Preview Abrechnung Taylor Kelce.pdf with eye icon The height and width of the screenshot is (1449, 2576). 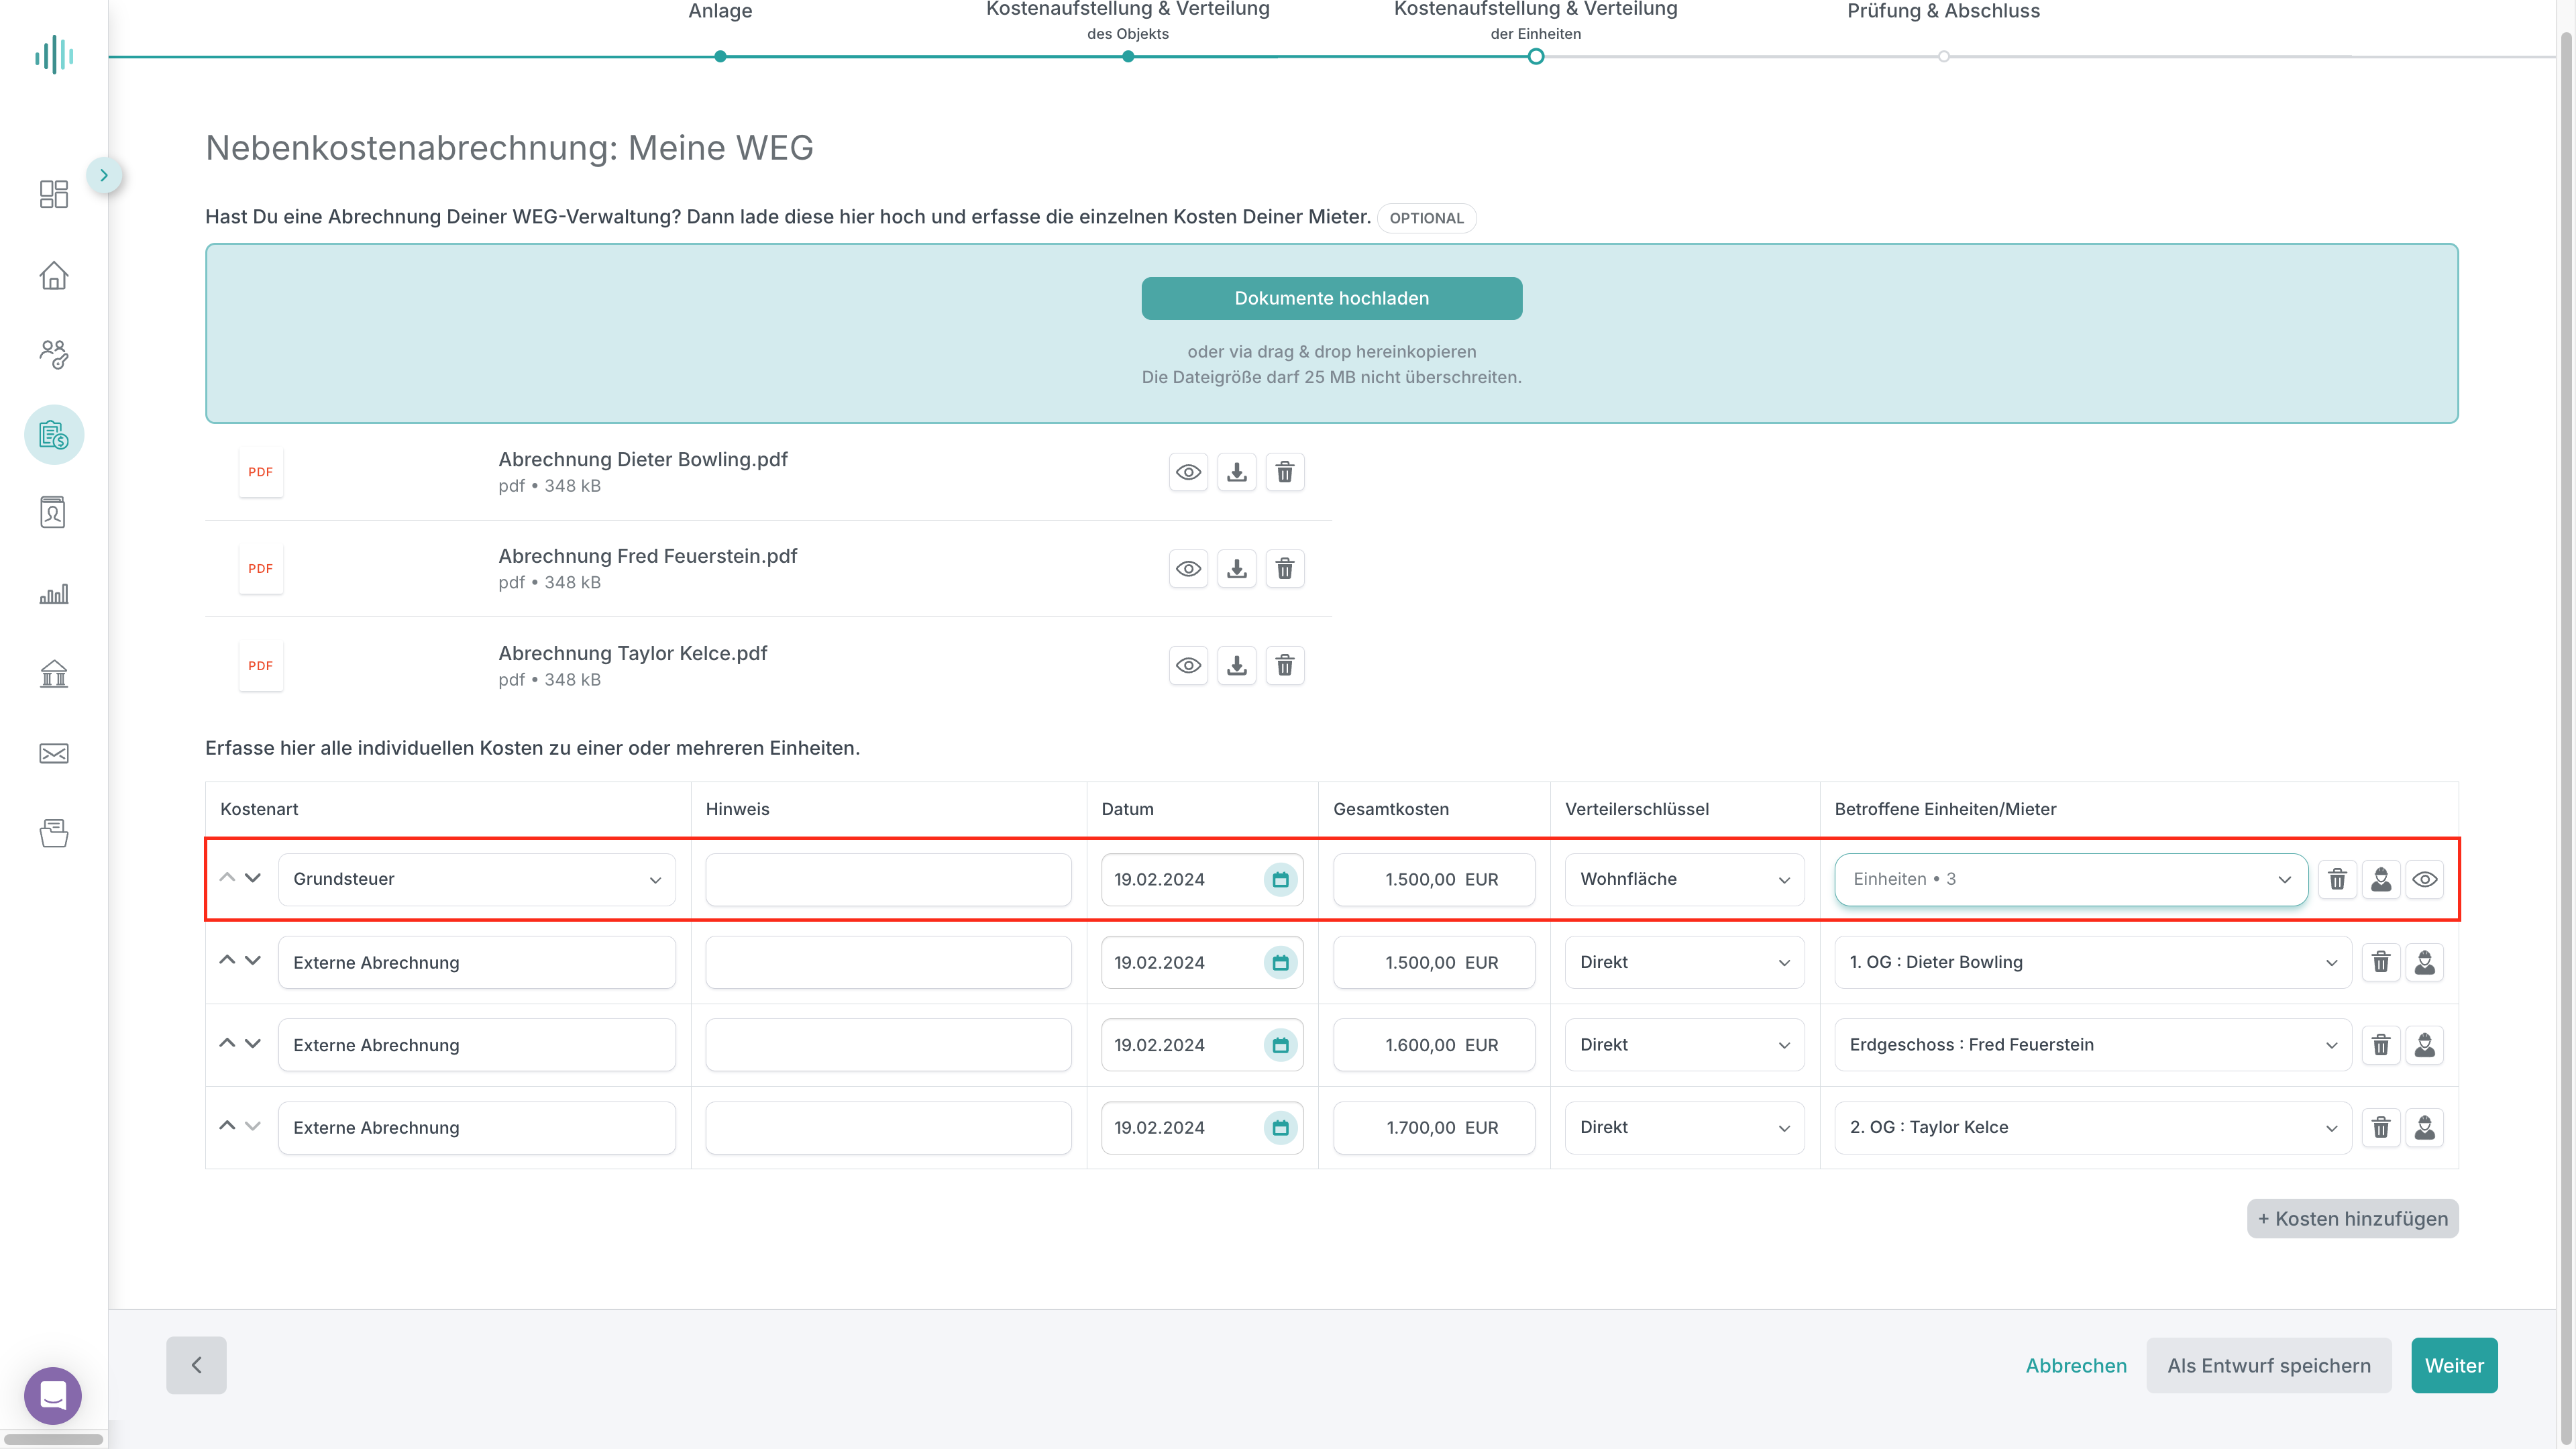tap(1188, 666)
